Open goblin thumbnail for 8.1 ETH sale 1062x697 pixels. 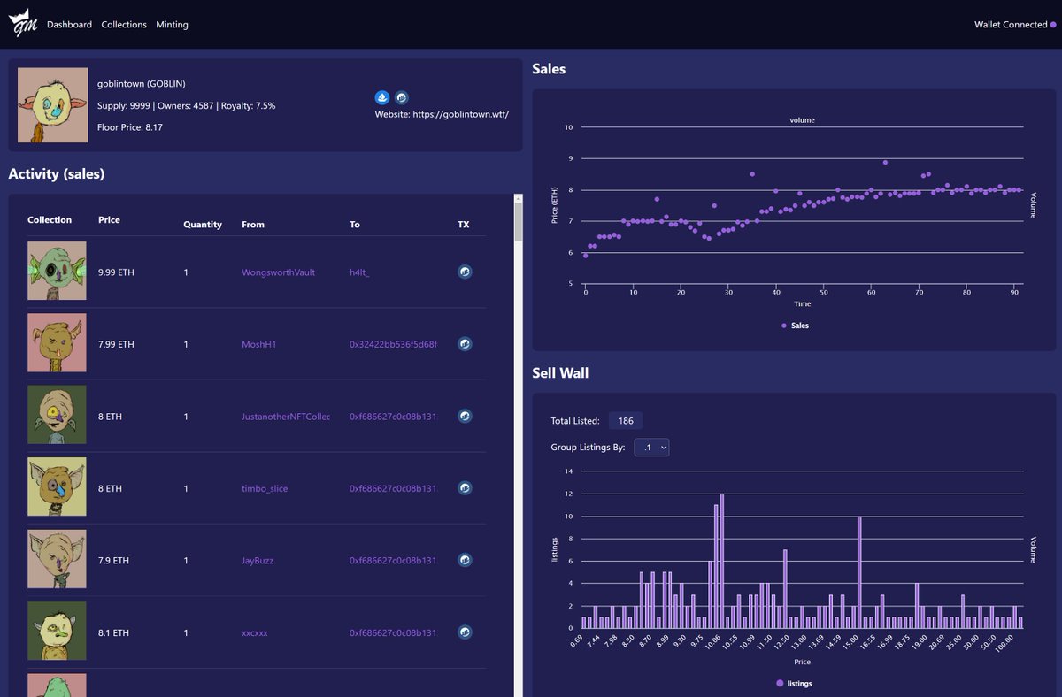(x=57, y=631)
